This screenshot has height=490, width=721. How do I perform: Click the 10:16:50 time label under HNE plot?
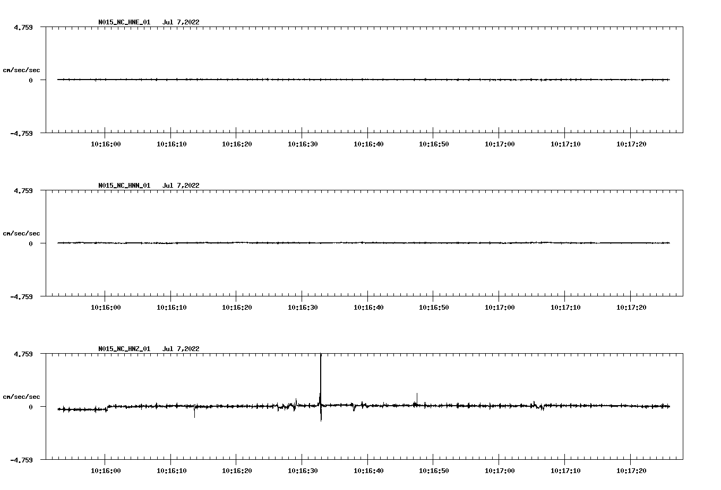pos(433,144)
